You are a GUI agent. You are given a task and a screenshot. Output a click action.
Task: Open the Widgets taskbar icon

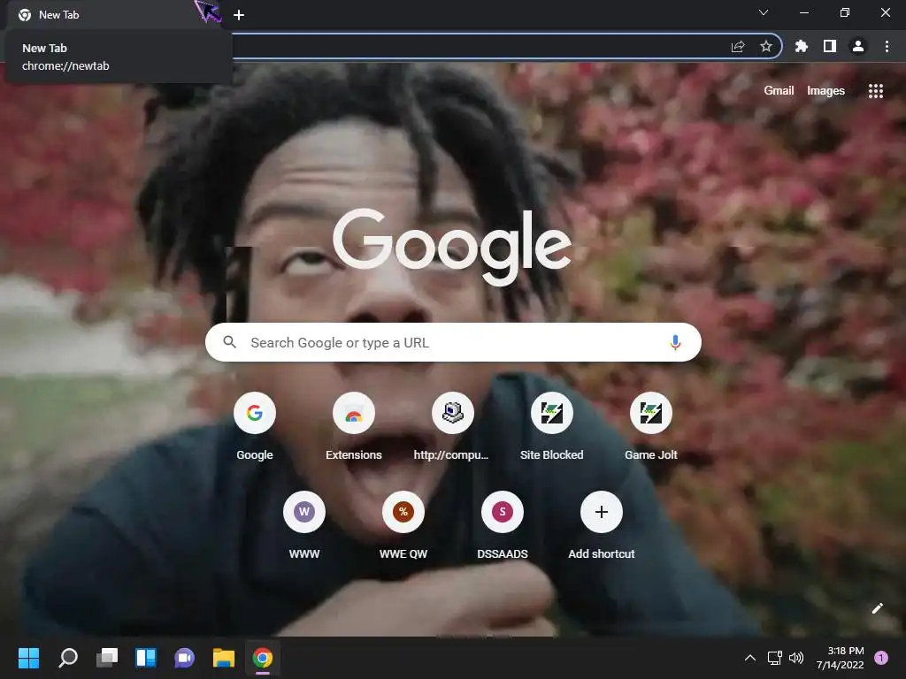tap(146, 658)
